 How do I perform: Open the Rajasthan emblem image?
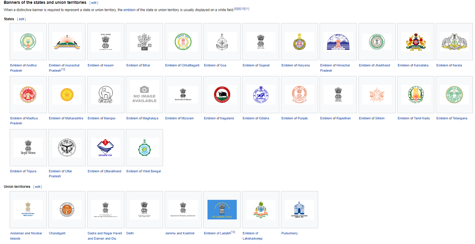pyautogui.click(x=338, y=95)
